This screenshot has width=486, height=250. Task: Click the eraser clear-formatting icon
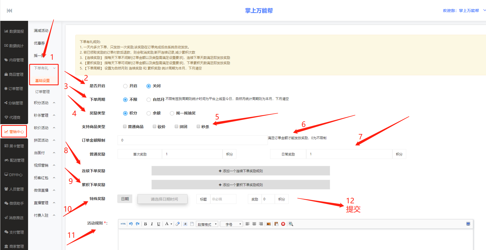click(x=178, y=224)
